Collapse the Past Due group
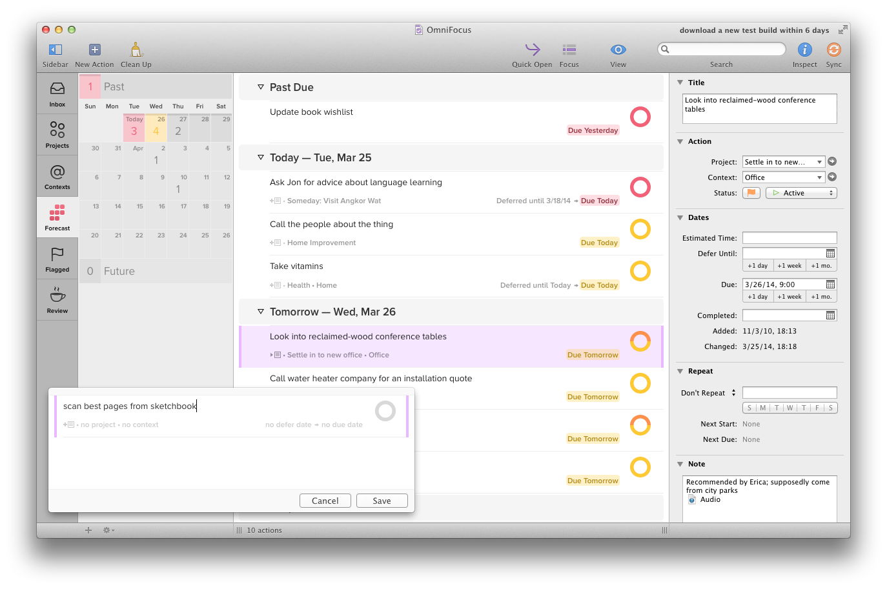This screenshot has height=589, width=887. [x=261, y=87]
